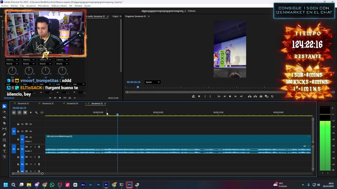Toggle V3 track output eye
The image size is (337, 189).
click(x=31, y=124)
